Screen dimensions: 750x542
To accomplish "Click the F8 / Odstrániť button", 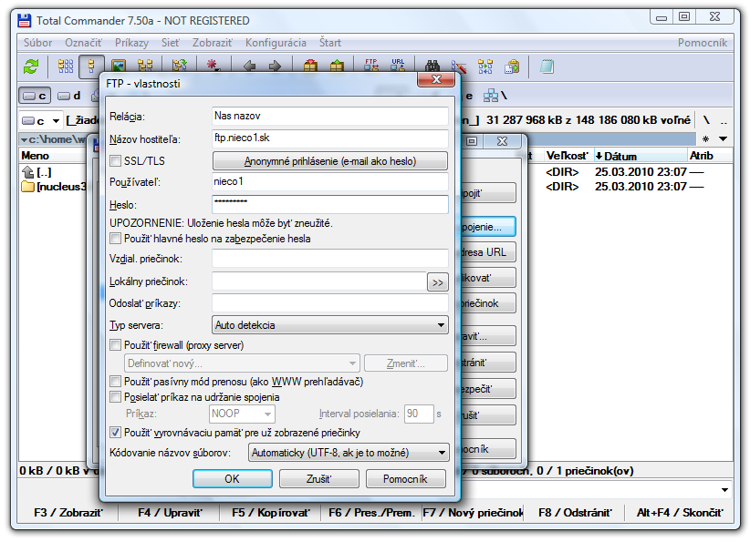I will pos(575,512).
